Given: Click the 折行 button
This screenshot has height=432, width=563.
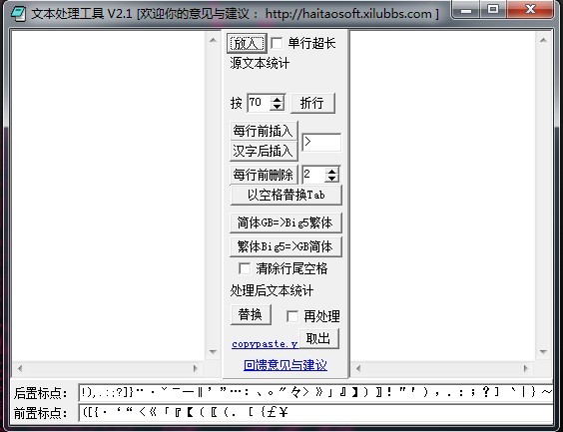Looking at the screenshot, I should tap(312, 103).
